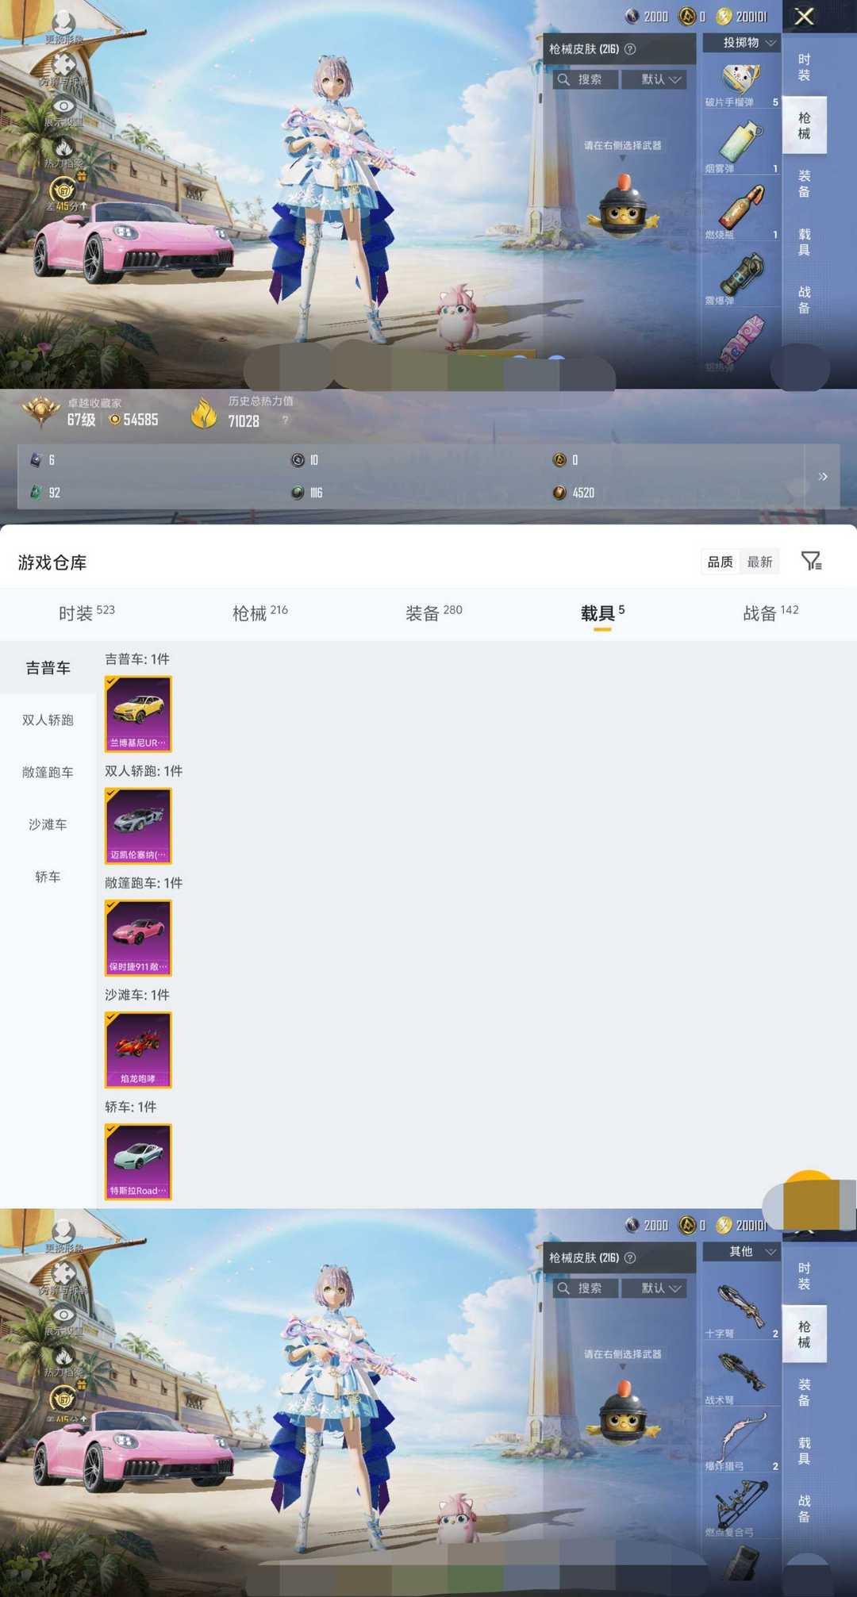
Task: Select 载具 side tab in lower game screenshot
Action: click(804, 1451)
